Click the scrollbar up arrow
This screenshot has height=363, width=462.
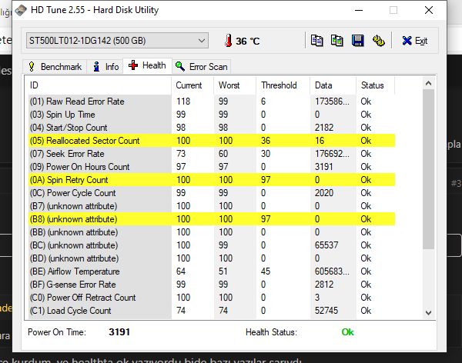click(428, 83)
